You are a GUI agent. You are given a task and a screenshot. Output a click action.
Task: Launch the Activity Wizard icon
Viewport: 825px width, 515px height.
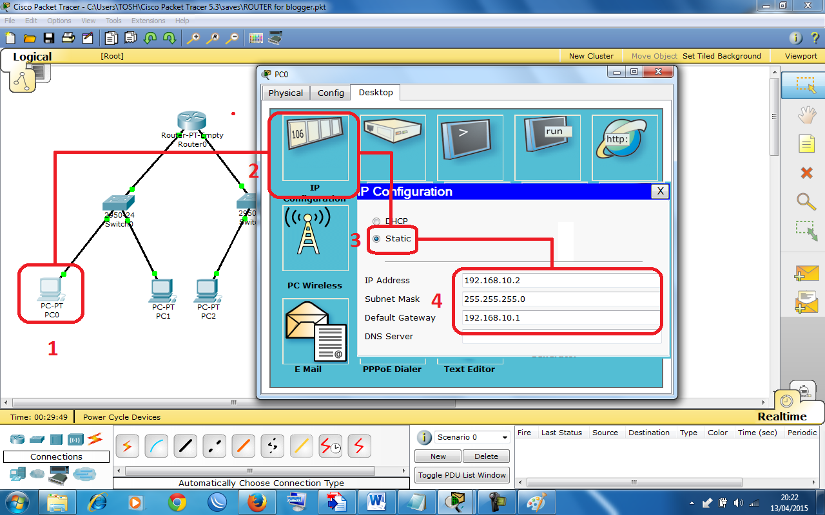(x=88, y=38)
